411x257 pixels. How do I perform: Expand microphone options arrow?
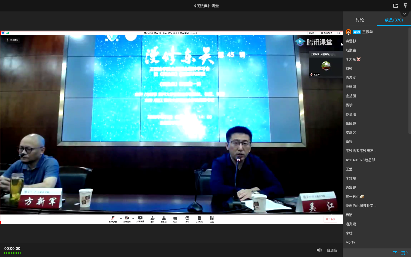121,218
